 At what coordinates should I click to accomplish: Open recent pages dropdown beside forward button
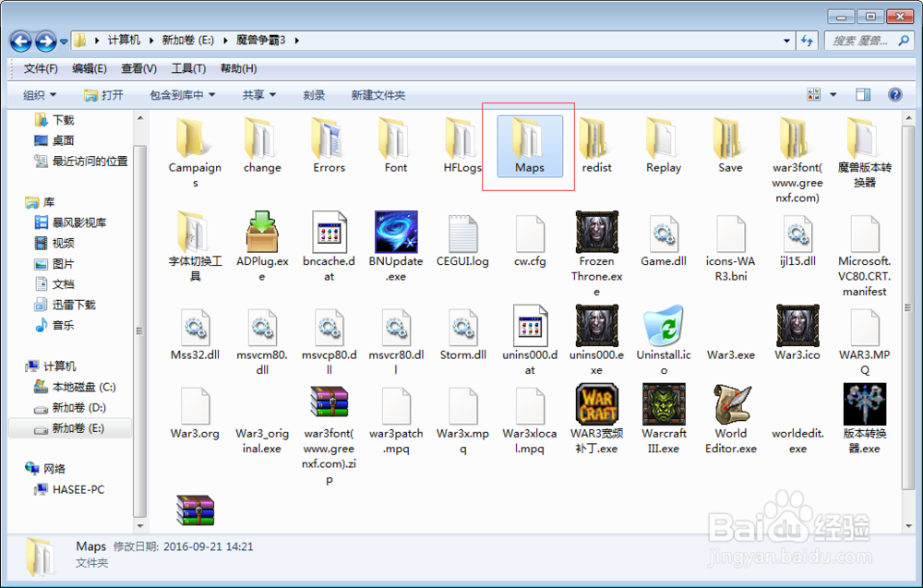[64, 42]
